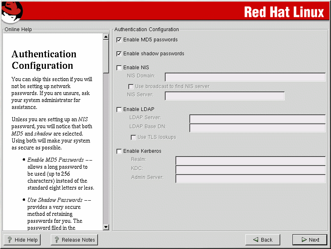Uncheck Enable shadow passwords
Viewport: 331px width, 249px height.
[x=119, y=54]
